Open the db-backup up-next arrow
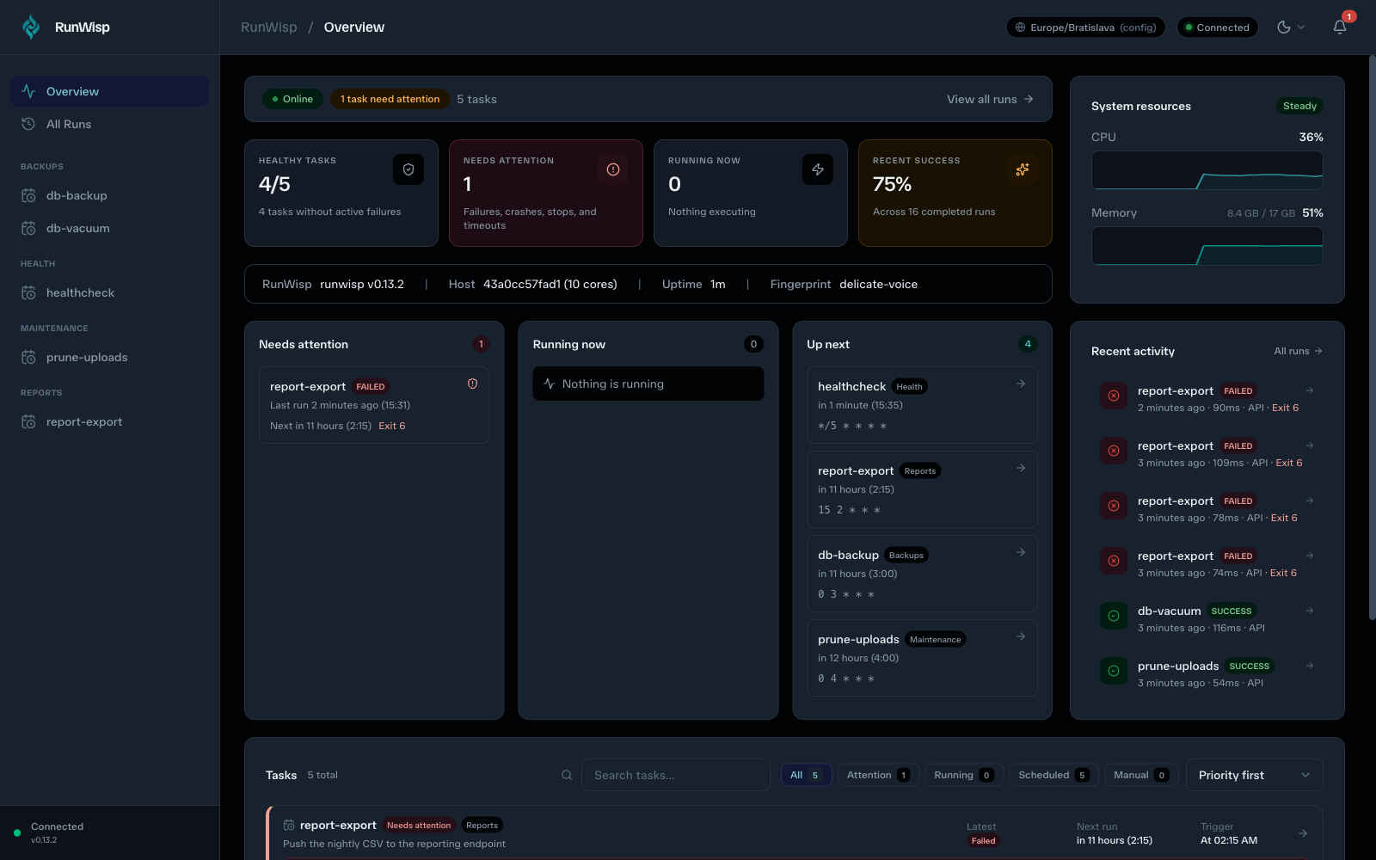 click(1021, 552)
